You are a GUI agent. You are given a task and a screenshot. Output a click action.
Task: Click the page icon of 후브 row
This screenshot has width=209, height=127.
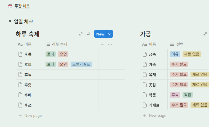pos(20,64)
